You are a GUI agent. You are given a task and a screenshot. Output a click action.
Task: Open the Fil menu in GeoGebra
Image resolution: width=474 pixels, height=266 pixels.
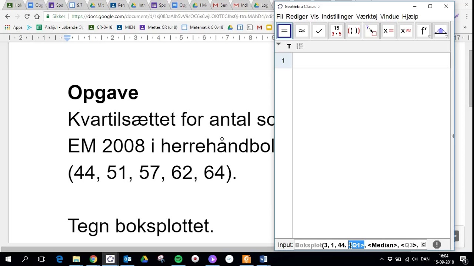pos(280,17)
